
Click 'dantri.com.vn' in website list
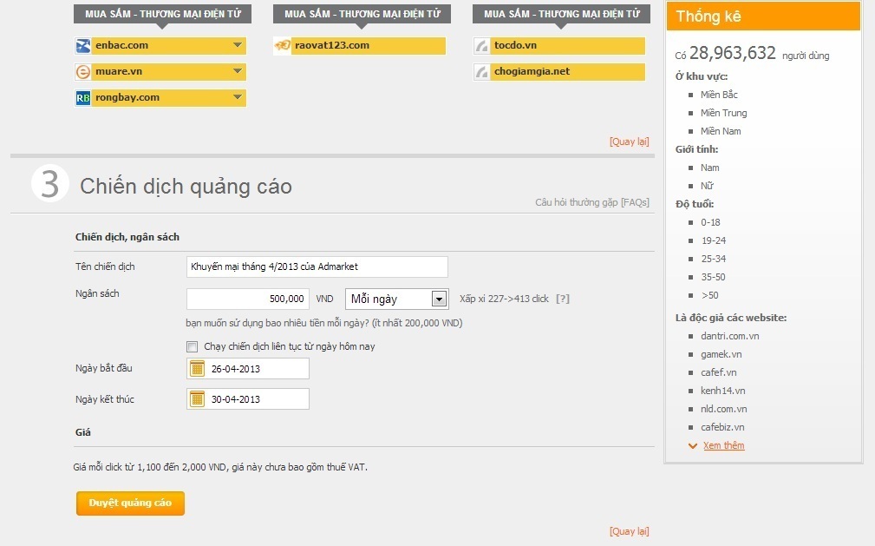[730, 336]
